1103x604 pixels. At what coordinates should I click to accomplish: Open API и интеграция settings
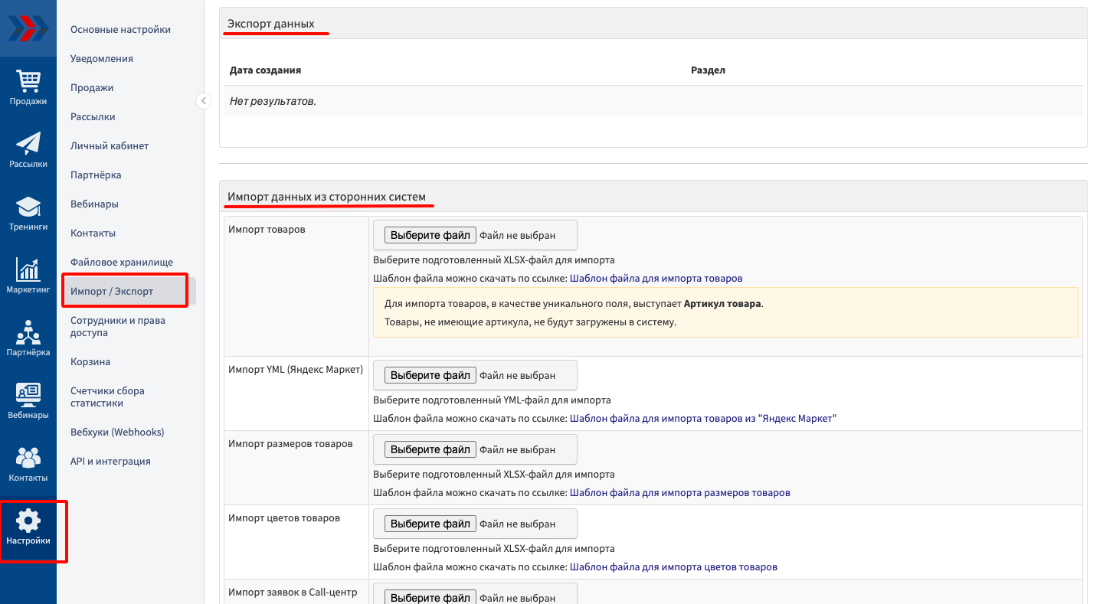point(110,462)
